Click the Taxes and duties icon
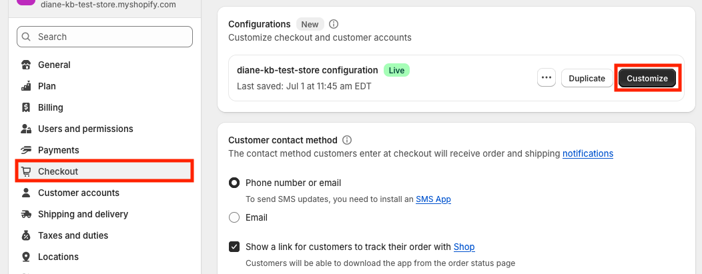The image size is (702, 274). [x=27, y=235]
